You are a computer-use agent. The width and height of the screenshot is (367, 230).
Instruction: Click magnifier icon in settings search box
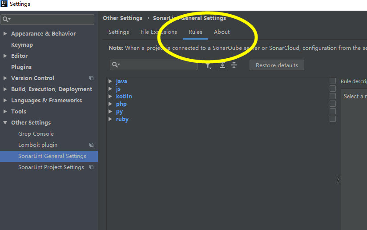[x=6, y=19]
